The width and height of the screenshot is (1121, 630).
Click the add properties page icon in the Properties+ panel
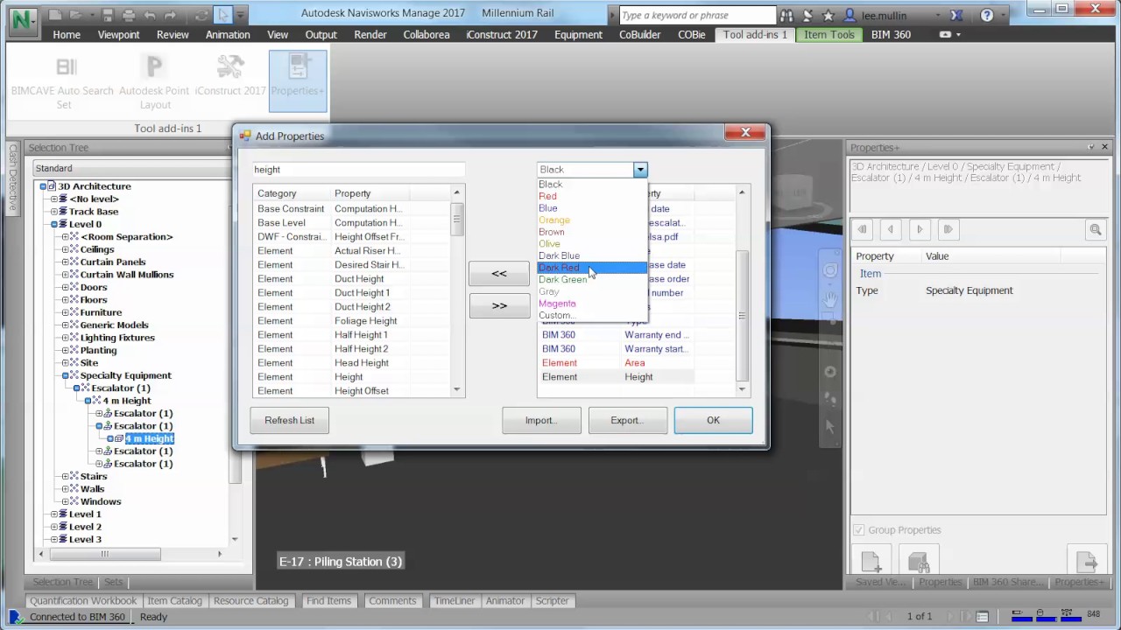[x=871, y=561]
